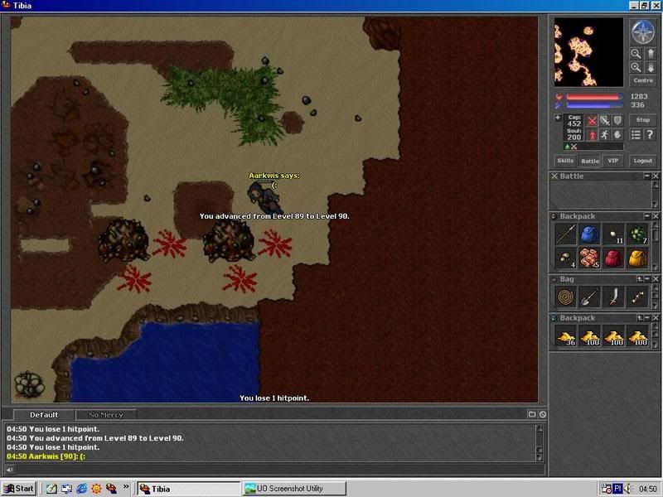
Task: Move minimap one floor down
Action: (651, 67)
